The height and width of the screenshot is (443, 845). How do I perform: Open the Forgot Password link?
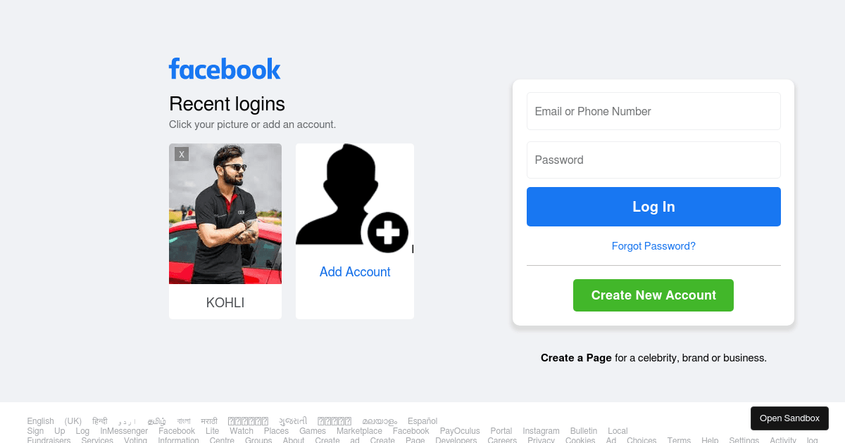653,245
